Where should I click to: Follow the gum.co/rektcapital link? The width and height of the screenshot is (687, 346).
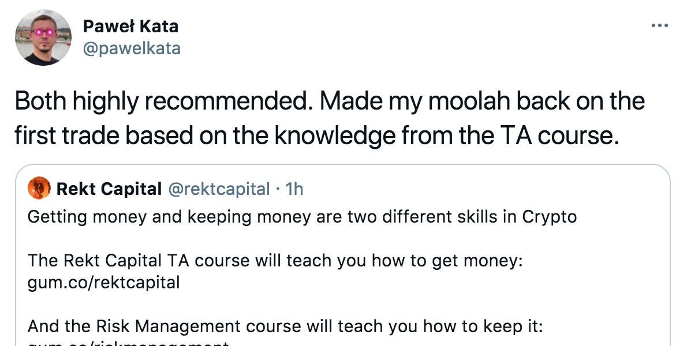pyautogui.click(x=102, y=283)
